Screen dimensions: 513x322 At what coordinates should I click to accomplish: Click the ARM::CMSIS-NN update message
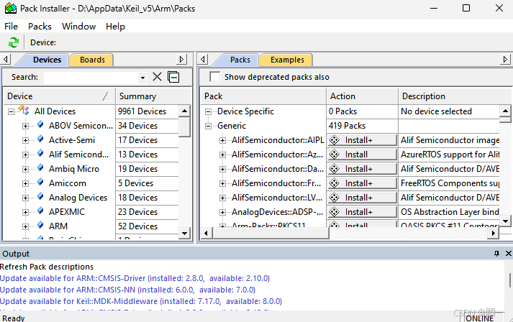(x=127, y=290)
